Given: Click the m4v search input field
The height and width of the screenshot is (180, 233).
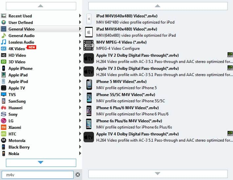Looking at the screenshot, I should coord(37,175).
